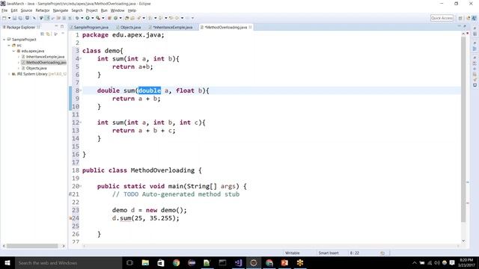Image resolution: width=479 pixels, height=269 pixels.
Task: Switch to SampleProgram.java editor tab
Action: (91, 27)
